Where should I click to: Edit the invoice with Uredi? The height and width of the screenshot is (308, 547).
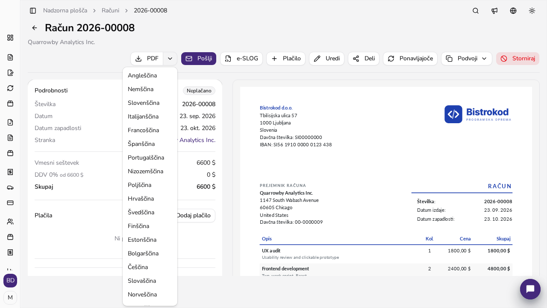click(327, 59)
